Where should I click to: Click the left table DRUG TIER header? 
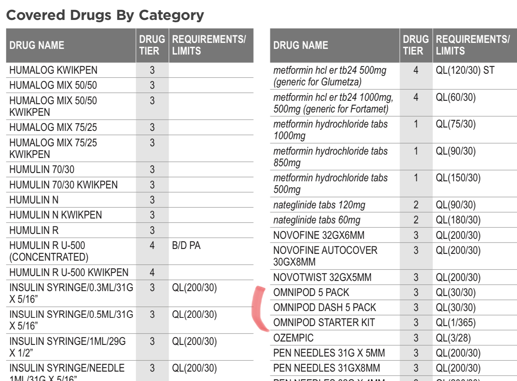click(152, 45)
